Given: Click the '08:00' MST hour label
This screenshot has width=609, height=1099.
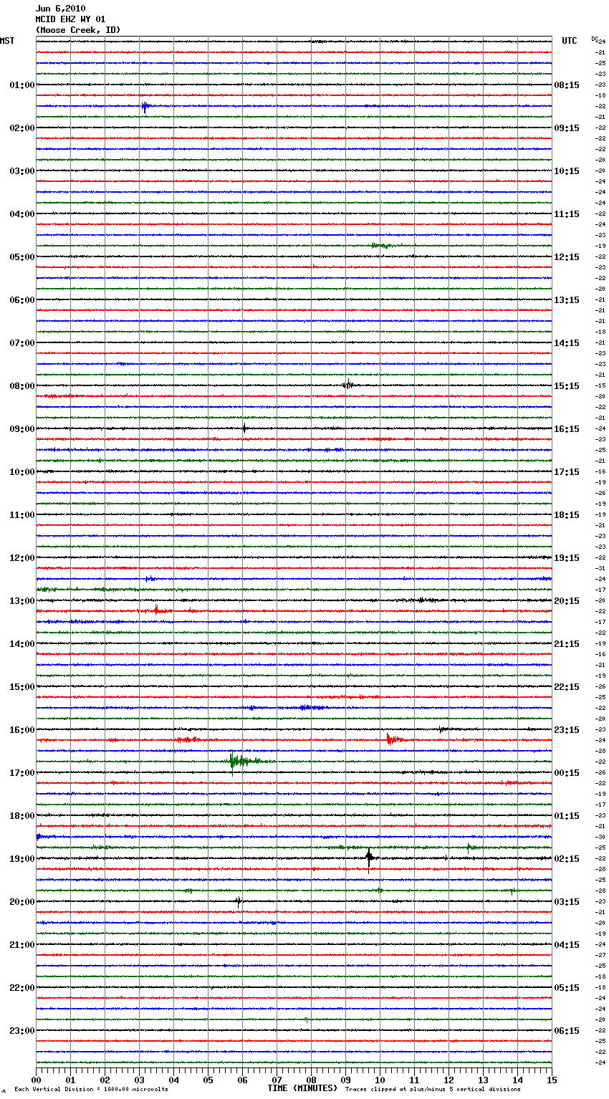Looking at the screenshot, I should coord(22,386).
